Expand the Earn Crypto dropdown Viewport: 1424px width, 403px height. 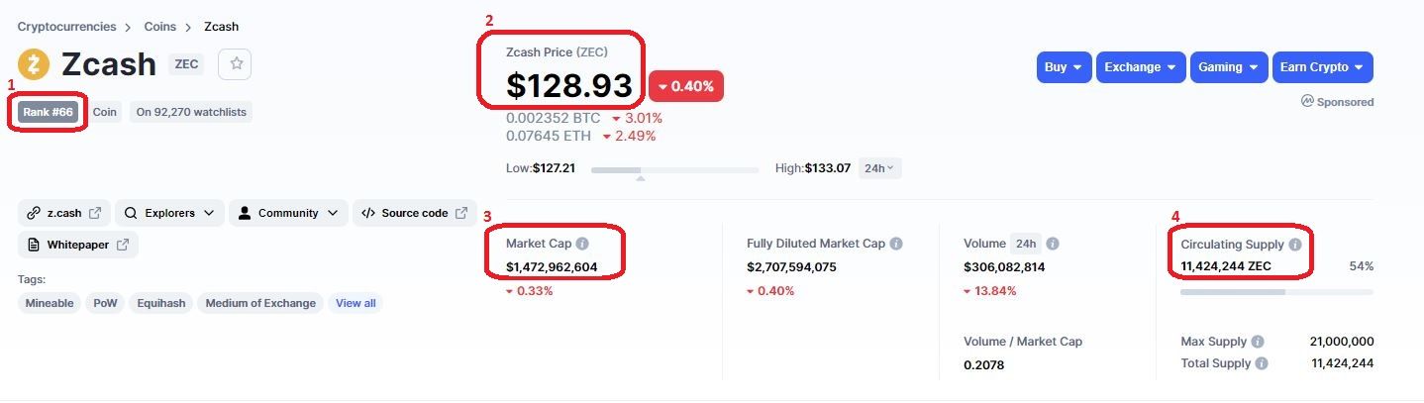click(x=1322, y=67)
